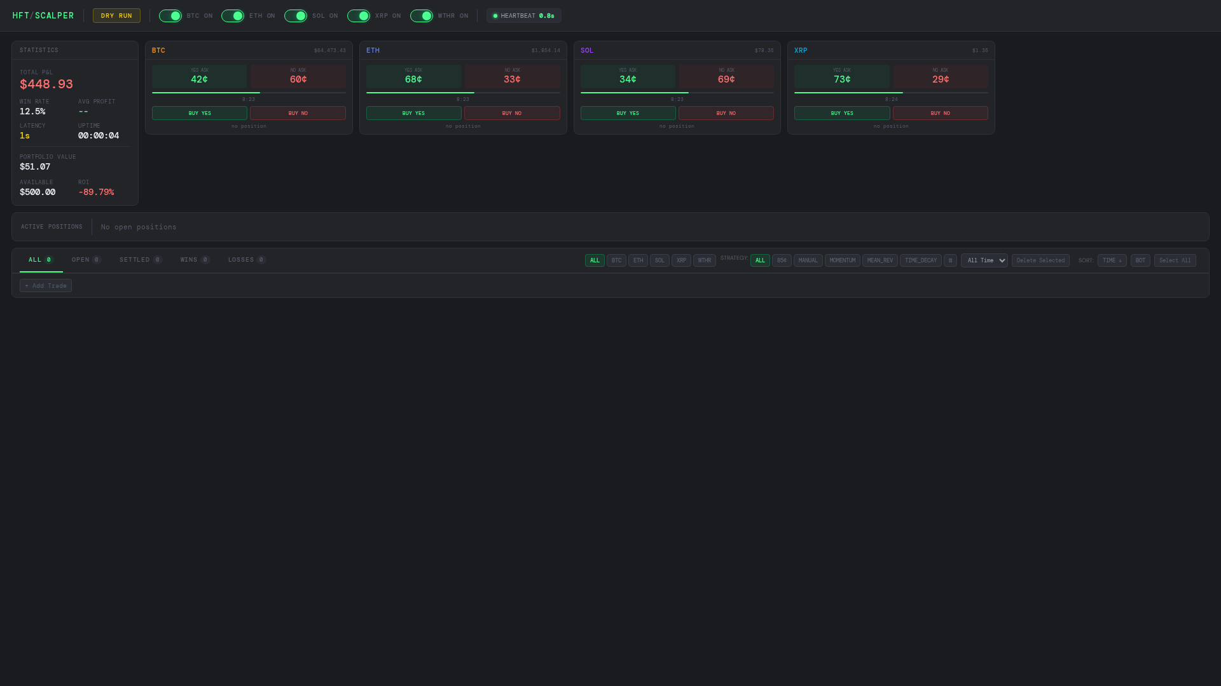Click the TIME descending sort control
1221x686 pixels.
[1112, 260]
